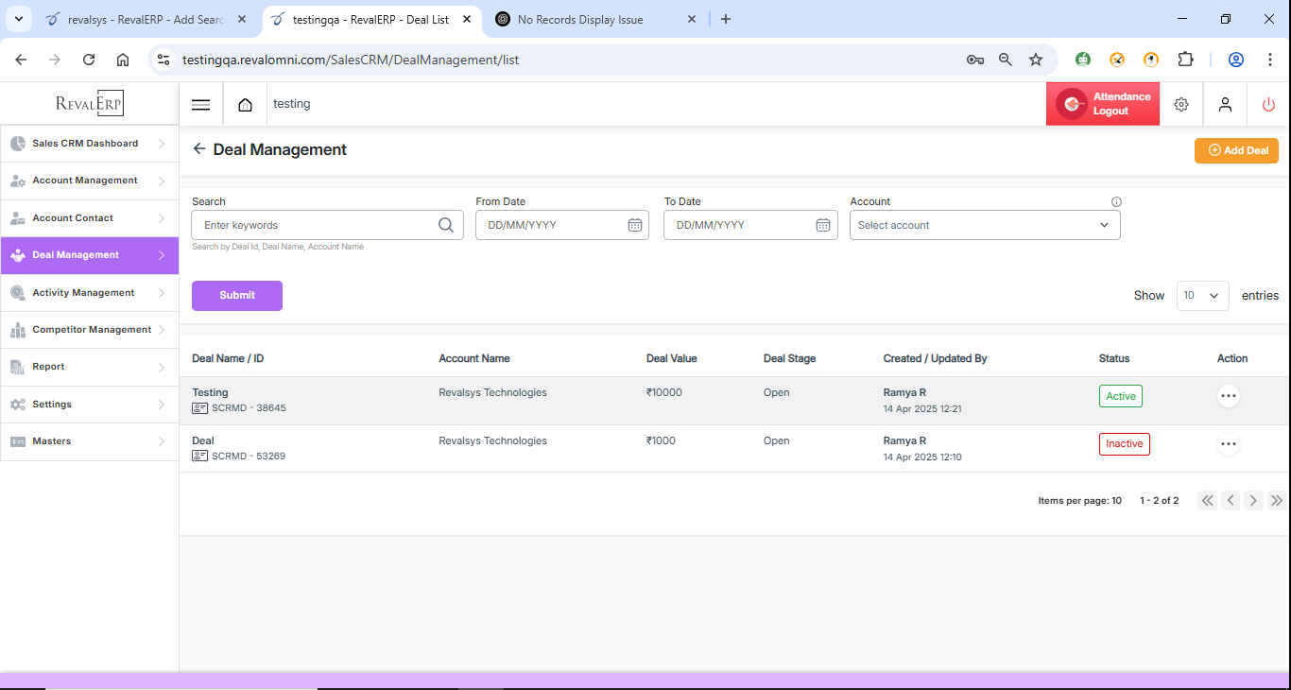Expand Account Management sidebar item
The width and height of the screenshot is (1291, 690).
pos(90,181)
